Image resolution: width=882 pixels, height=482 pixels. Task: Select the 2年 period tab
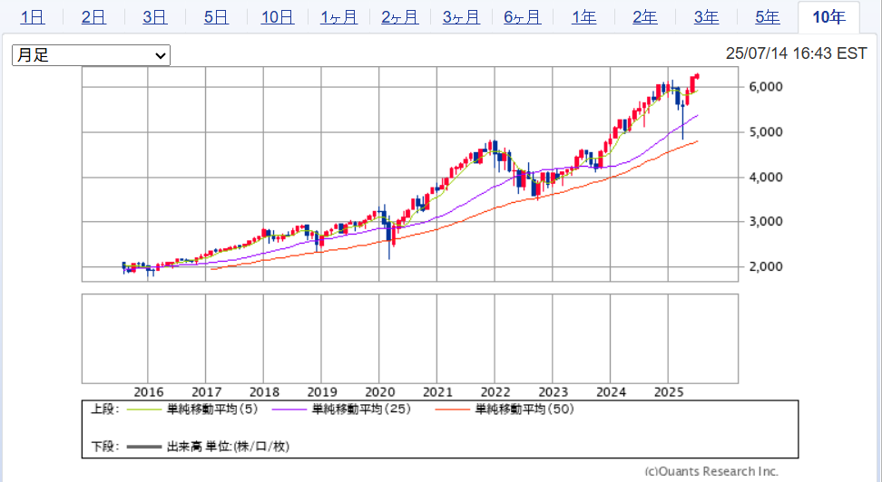pyautogui.click(x=645, y=16)
